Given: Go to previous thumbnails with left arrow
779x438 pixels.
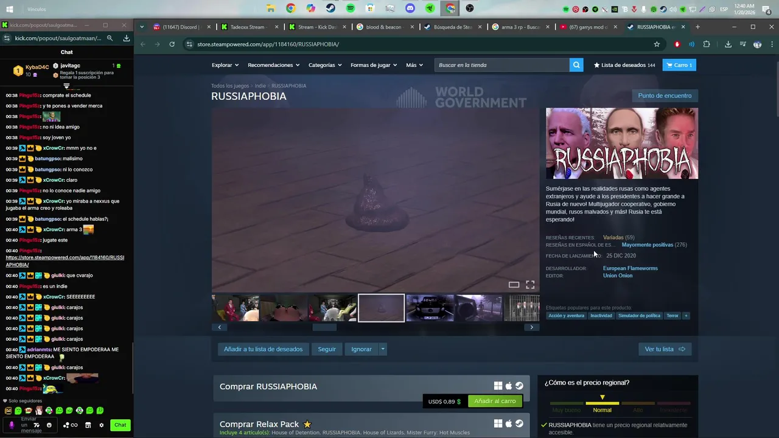Looking at the screenshot, I should coord(220,327).
